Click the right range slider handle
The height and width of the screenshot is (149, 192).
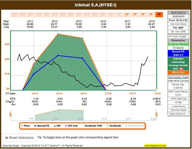[x=156, y=115]
